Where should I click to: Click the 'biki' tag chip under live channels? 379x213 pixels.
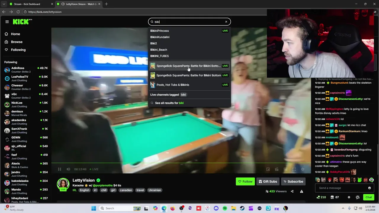click(184, 95)
